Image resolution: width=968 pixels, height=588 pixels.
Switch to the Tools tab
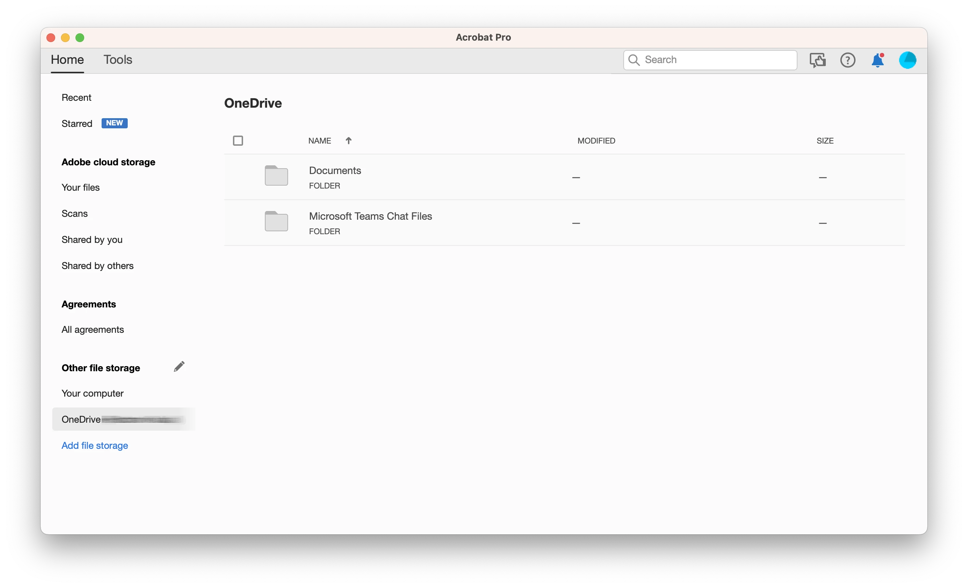click(118, 60)
